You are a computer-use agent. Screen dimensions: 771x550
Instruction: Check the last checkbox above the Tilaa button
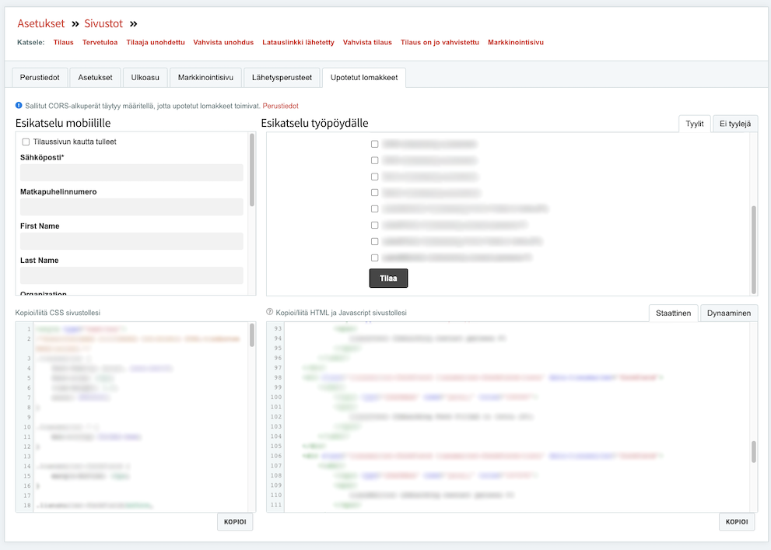(375, 257)
